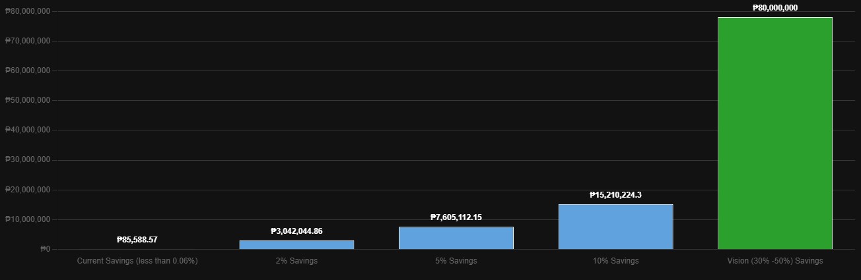Select the "10% Savings" category label

[x=615, y=261]
